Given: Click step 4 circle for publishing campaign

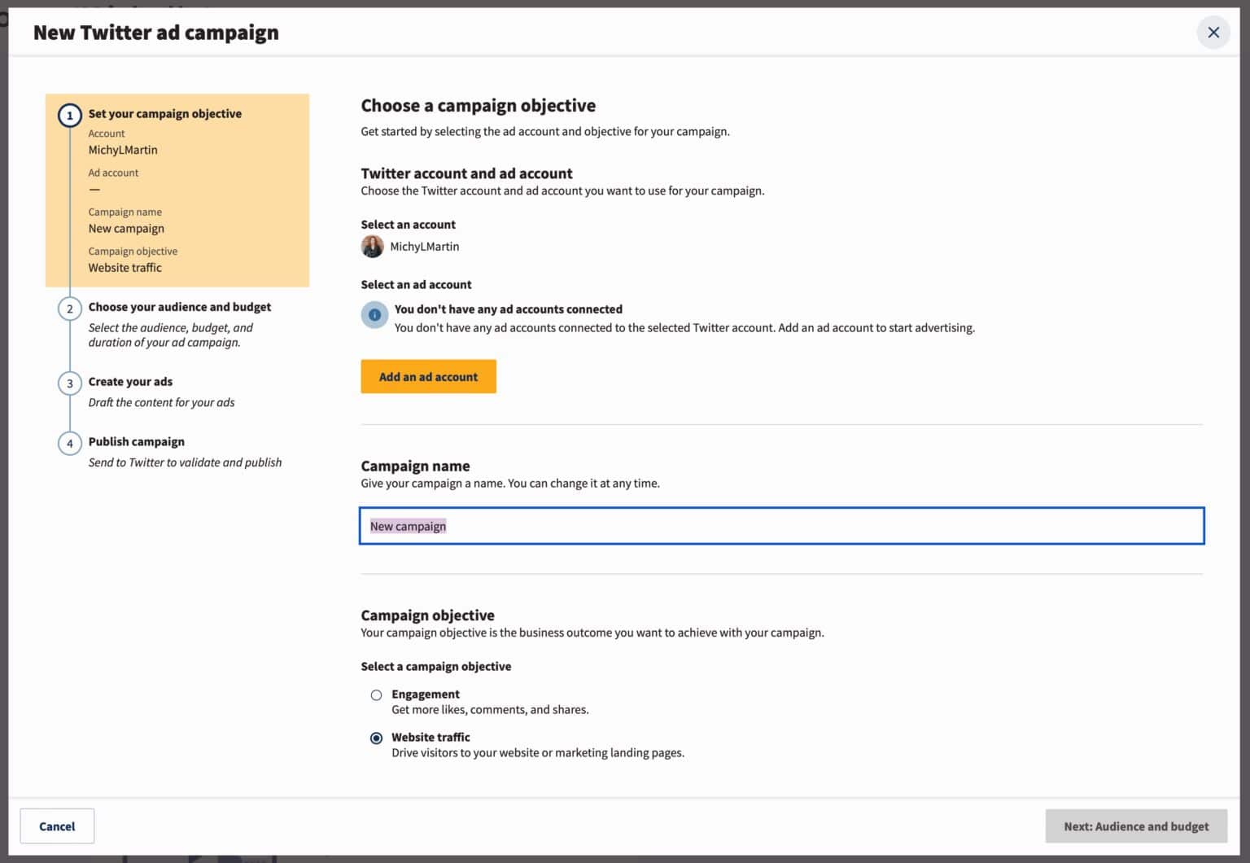Looking at the screenshot, I should point(70,443).
